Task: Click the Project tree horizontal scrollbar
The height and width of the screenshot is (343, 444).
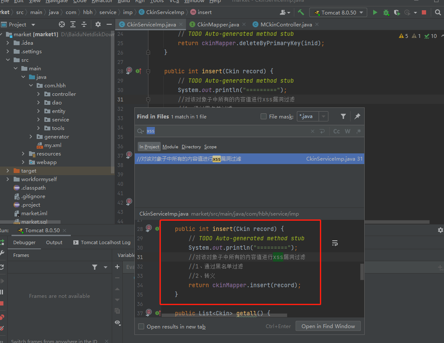Action: point(30,222)
